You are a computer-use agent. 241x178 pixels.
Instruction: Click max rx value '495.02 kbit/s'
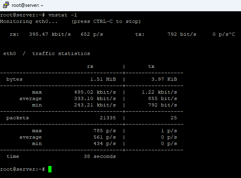point(95,92)
